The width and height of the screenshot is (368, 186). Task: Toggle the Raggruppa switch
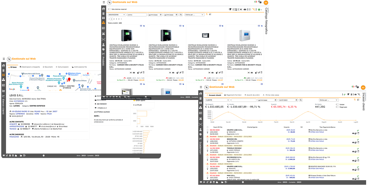click(x=337, y=107)
